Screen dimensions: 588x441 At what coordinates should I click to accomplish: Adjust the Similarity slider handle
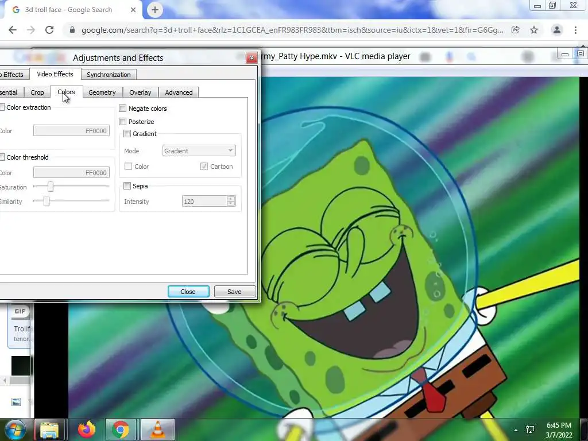(x=47, y=201)
